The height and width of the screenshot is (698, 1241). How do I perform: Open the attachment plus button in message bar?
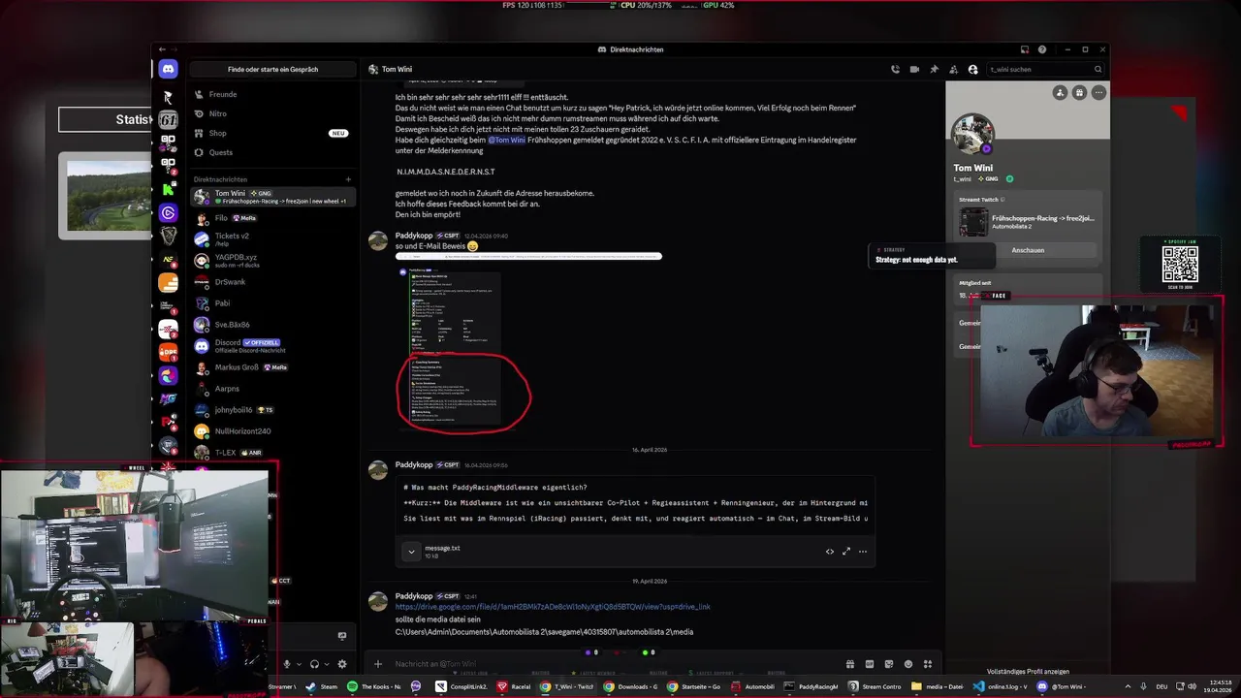tap(378, 664)
